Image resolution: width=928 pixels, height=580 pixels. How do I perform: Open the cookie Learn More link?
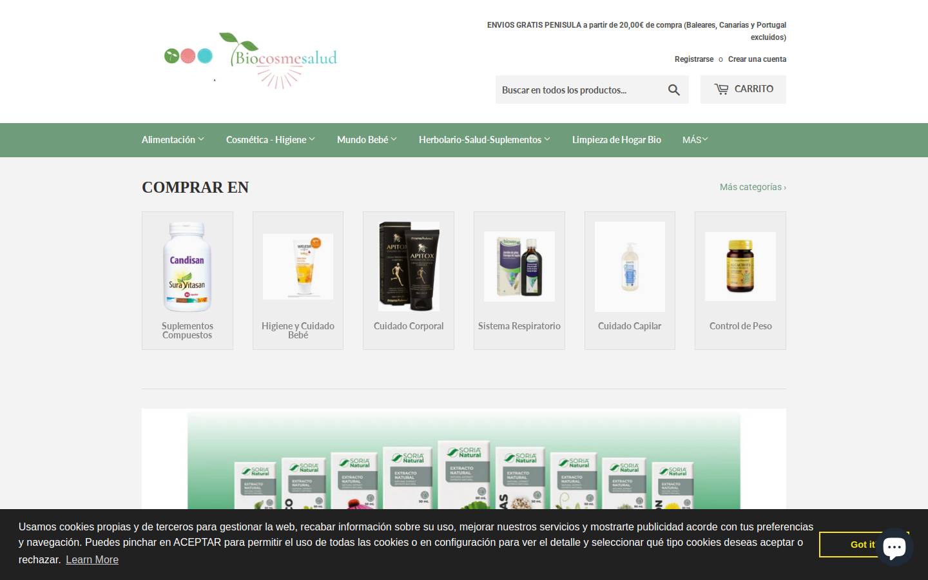(92, 559)
